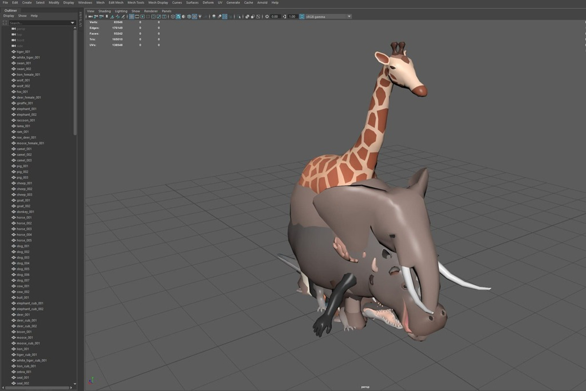Toggle Use All Lights bulb icon
The height and width of the screenshot is (391, 586).
coord(200,17)
